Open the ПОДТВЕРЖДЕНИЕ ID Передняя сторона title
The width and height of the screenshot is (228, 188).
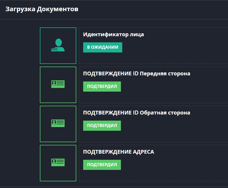[137, 73]
